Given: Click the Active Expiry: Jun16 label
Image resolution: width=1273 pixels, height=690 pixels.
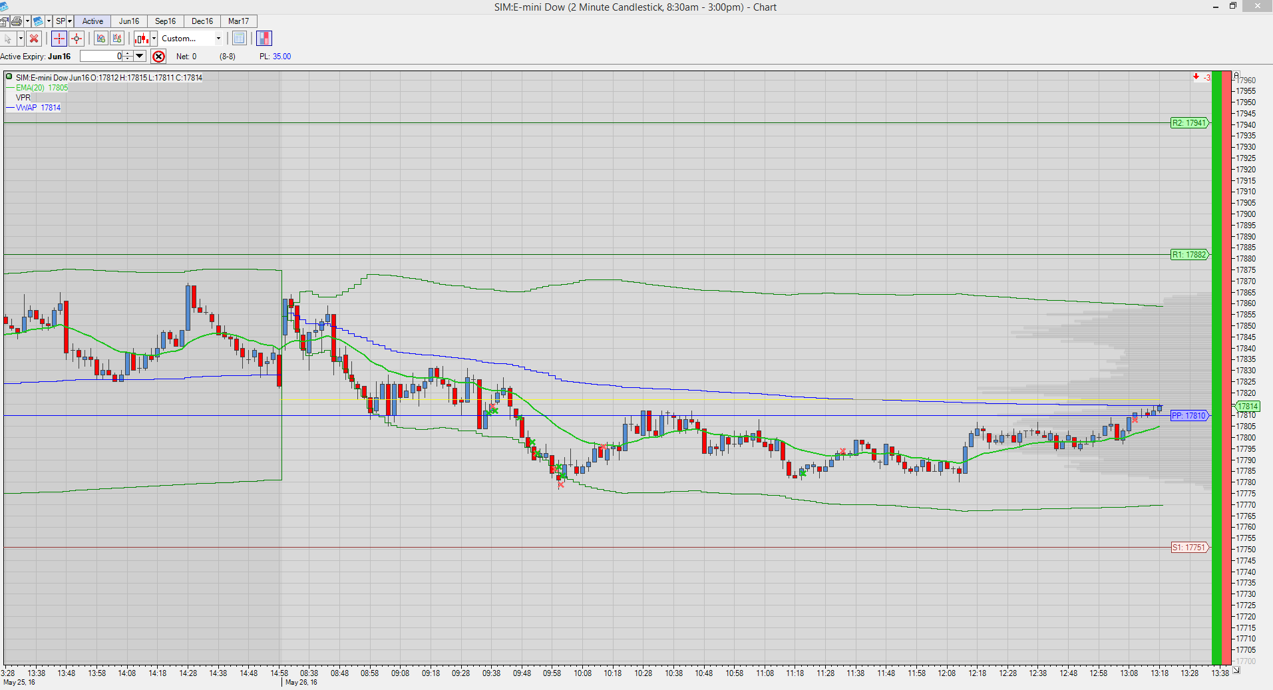Looking at the screenshot, I should (x=35, y=57).
